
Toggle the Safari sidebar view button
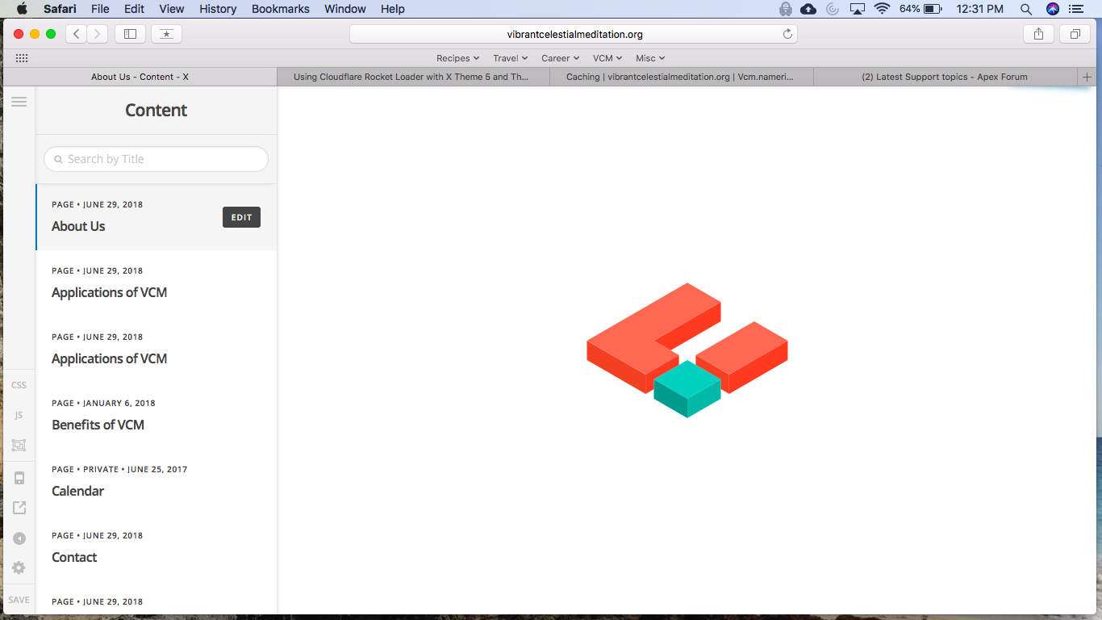coord(130,34)
